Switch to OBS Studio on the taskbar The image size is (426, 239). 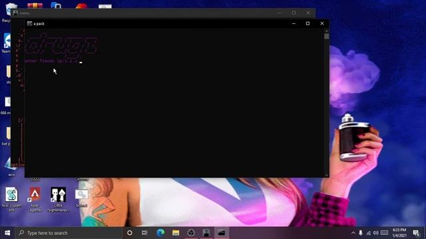[191, 233]
